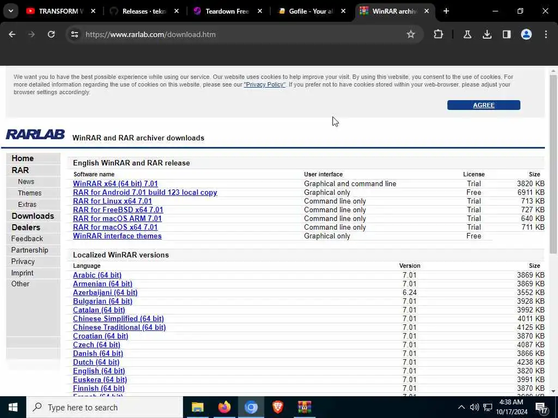Open Home in the sidebar
The image size is (558, 418).
(22, 158)
